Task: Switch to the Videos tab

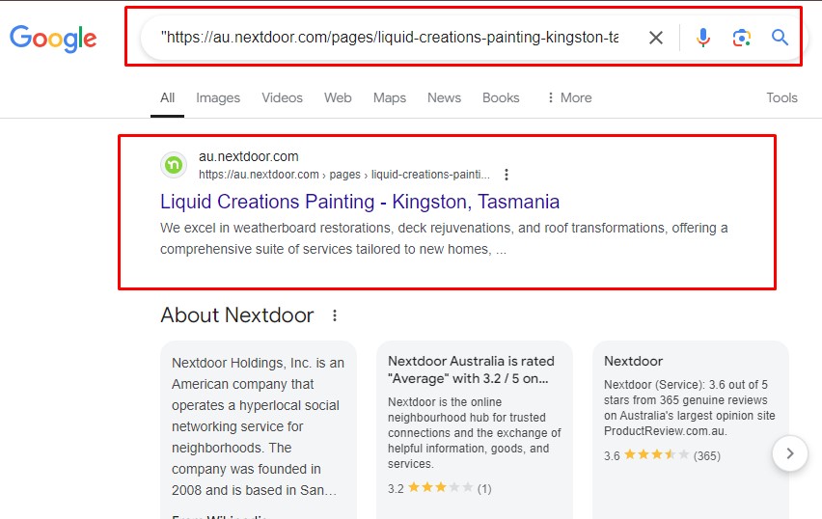Action: 282,97
